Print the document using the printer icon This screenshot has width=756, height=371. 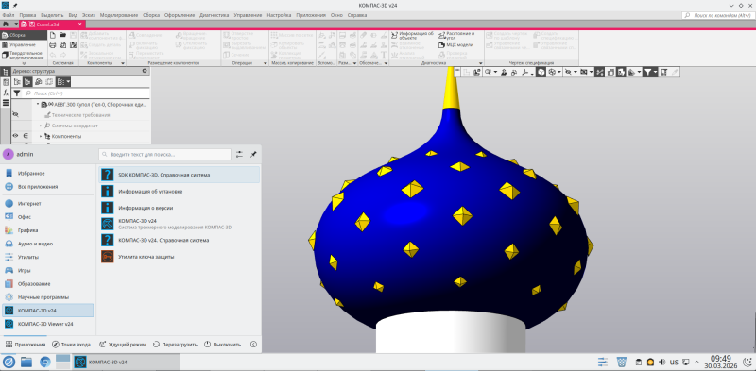click(53, 44)
